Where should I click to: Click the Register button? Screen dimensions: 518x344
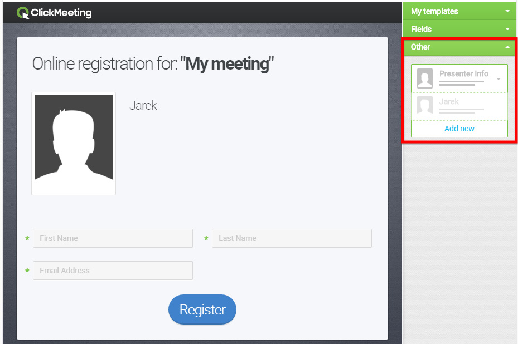202,309
